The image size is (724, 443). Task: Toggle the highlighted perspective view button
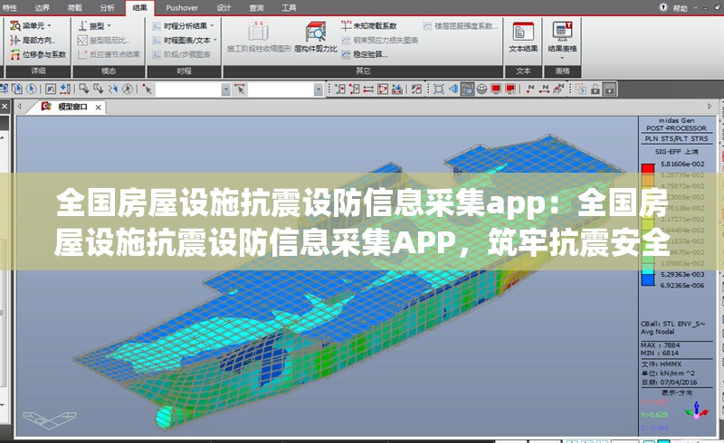click(x=467, y=89)
